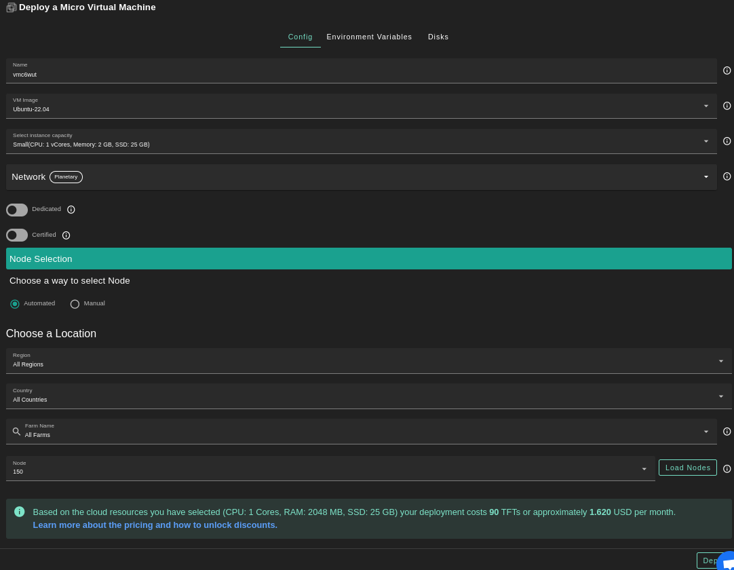Click the info icon beside Name field

pyautogui.click(x=727, y=71)
